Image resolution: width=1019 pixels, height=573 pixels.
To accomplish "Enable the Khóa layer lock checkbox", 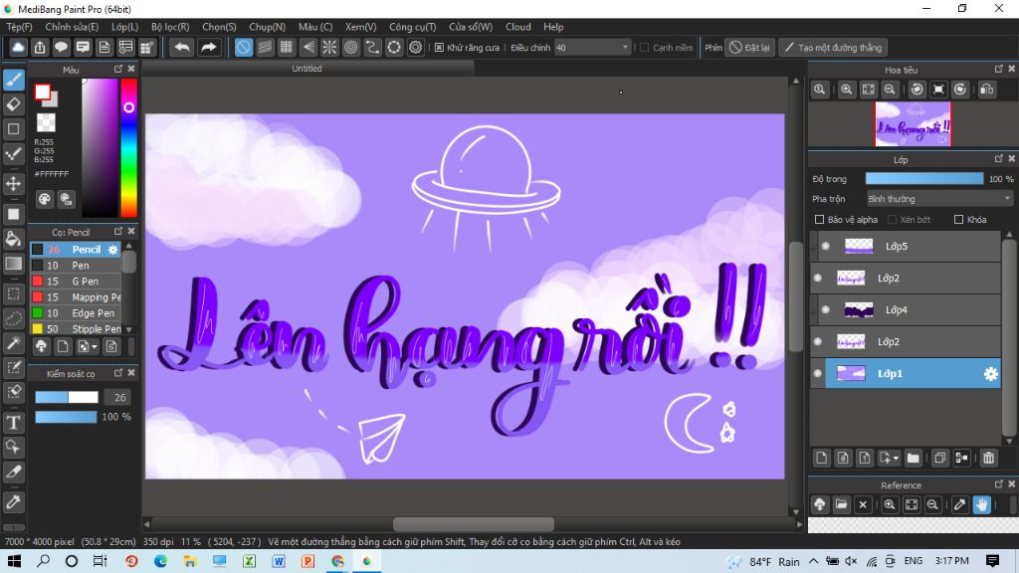I will click(x=958, y=220).
